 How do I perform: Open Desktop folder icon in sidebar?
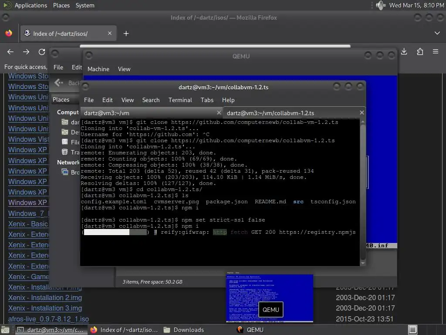pos(65,132)
